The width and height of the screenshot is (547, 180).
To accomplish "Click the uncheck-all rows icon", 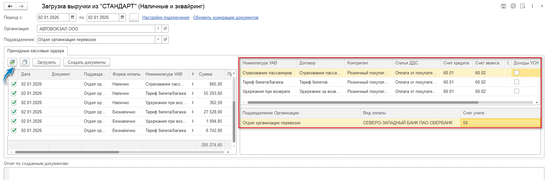I will (25, 62).
